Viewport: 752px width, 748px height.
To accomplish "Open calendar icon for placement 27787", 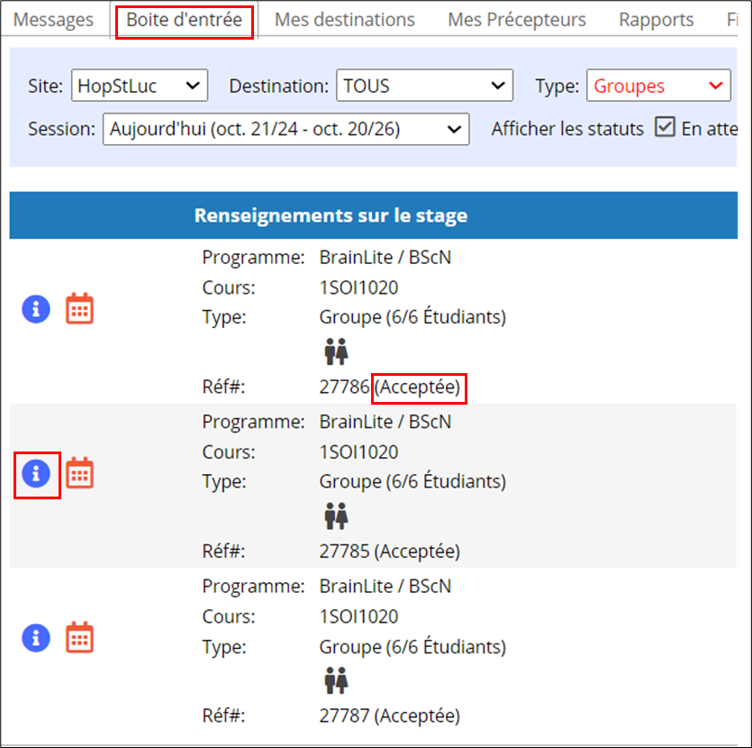I will pyautogui.click(x=79, y=638).
